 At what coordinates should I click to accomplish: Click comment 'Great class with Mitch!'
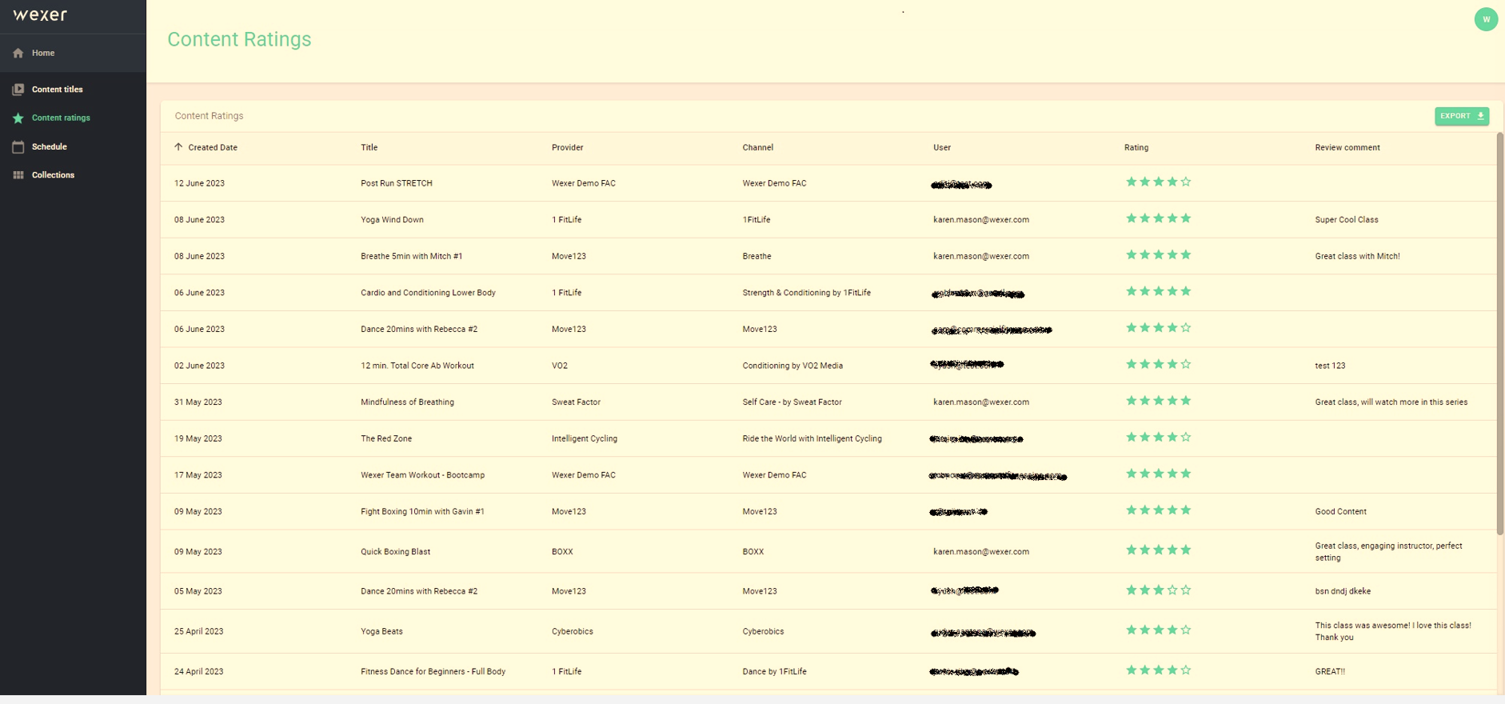click(x=1357, y=257)
